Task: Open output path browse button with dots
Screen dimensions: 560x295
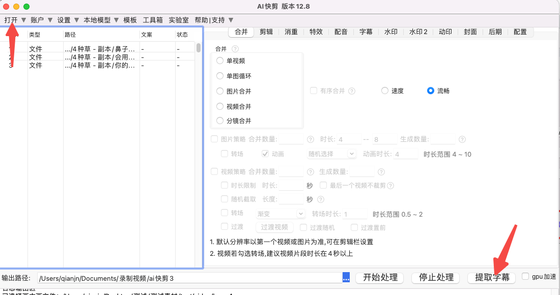Action: click(x=346, y=278)
